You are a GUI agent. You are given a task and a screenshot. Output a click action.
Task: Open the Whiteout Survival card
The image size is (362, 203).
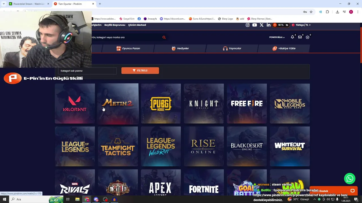click(290, 146)
